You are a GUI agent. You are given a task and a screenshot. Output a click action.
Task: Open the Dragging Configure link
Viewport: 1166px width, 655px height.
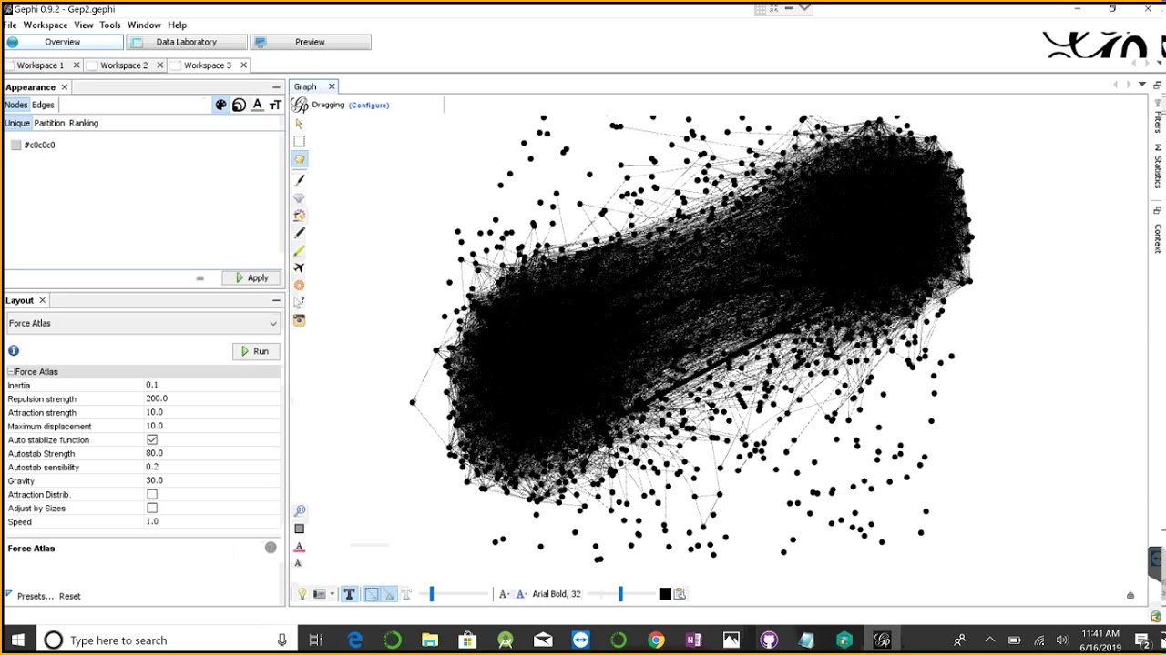(x=369, y=106)
